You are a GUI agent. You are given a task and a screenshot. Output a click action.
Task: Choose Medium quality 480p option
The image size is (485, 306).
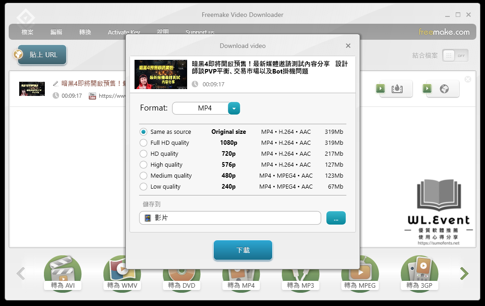pyautogui.click(x=143, y=176)
